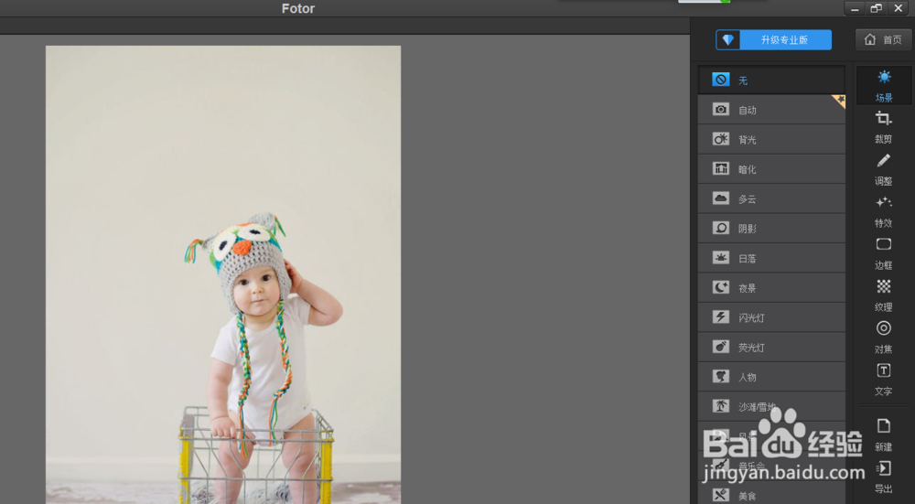
Task: Pick the 阴影 shade scene
Action: point(771,229)
